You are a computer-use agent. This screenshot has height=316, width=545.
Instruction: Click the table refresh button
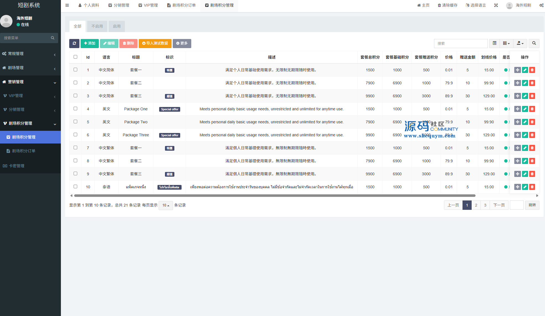pyautogui.click(x=74, y=43)
